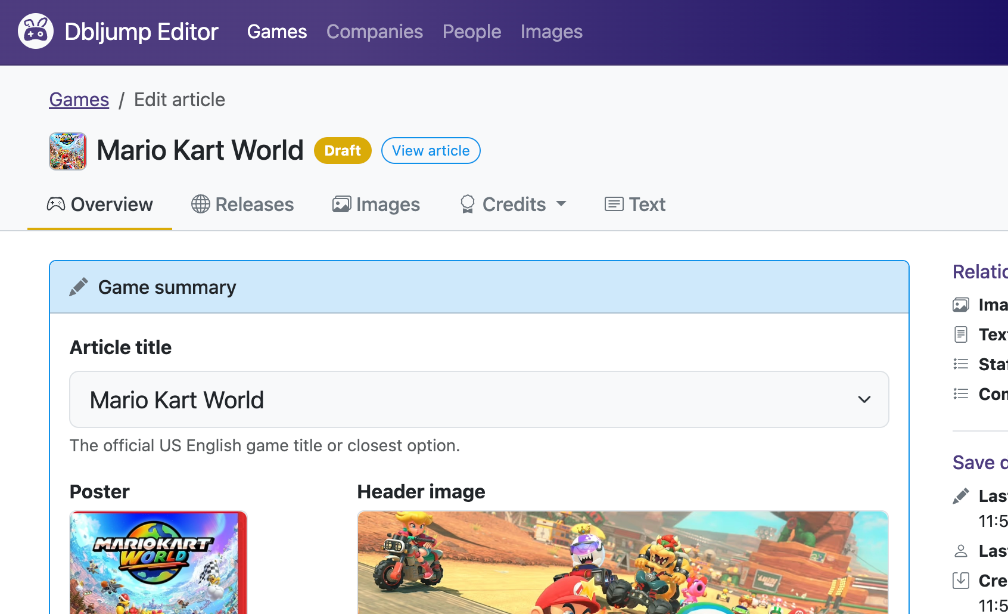Click the pencil icon in Game summary header
Image resolution: width=1008 pixels, height=614 pixels.
(x=79, y=287)
